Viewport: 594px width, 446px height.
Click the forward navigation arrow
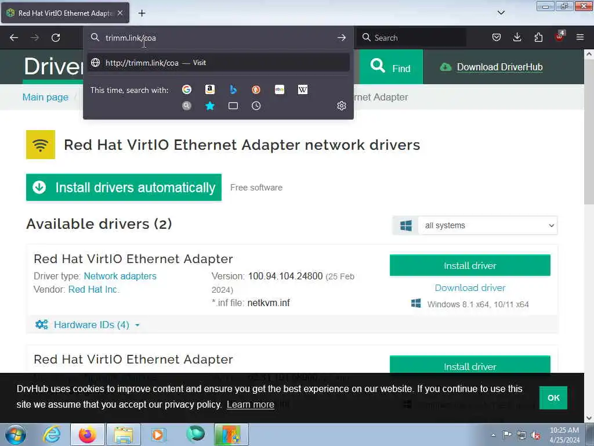(34, 38)
